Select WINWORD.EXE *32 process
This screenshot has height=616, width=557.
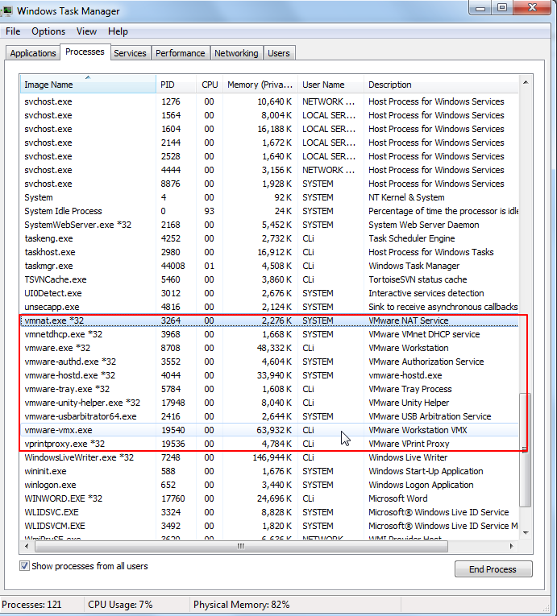269,498
